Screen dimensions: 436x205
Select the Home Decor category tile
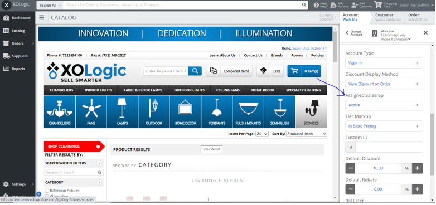pyautogui.click(x=186, y=111)
